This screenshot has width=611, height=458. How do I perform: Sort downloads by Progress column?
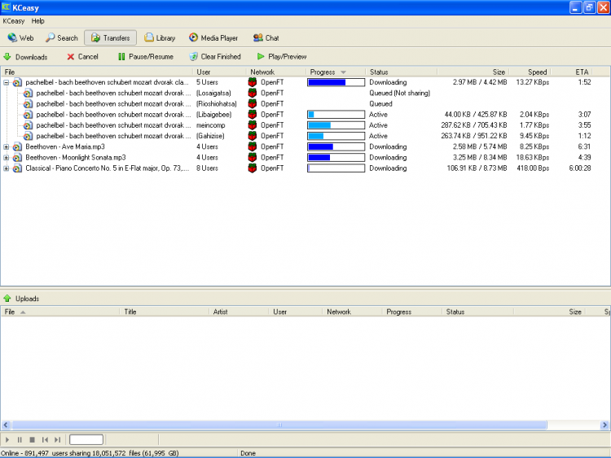(x=336, y=72)
